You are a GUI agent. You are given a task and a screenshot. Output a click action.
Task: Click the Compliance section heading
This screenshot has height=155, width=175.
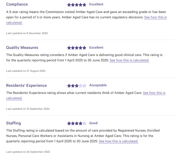point(17,4)
